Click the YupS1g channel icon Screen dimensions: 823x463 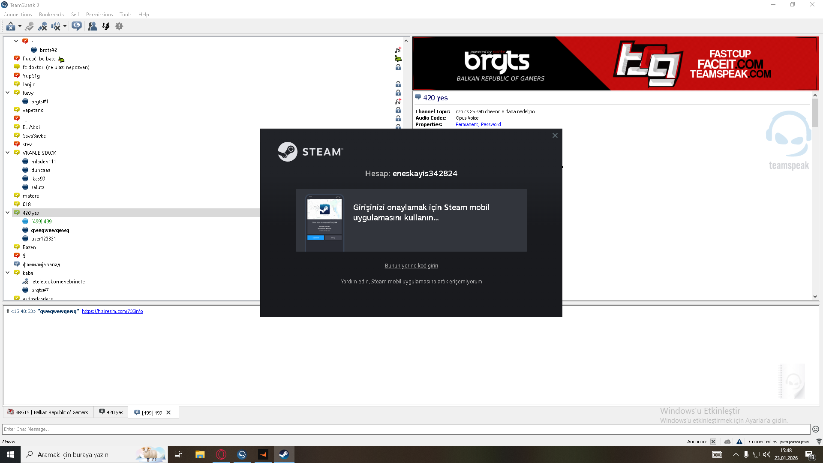click(17, 75)
